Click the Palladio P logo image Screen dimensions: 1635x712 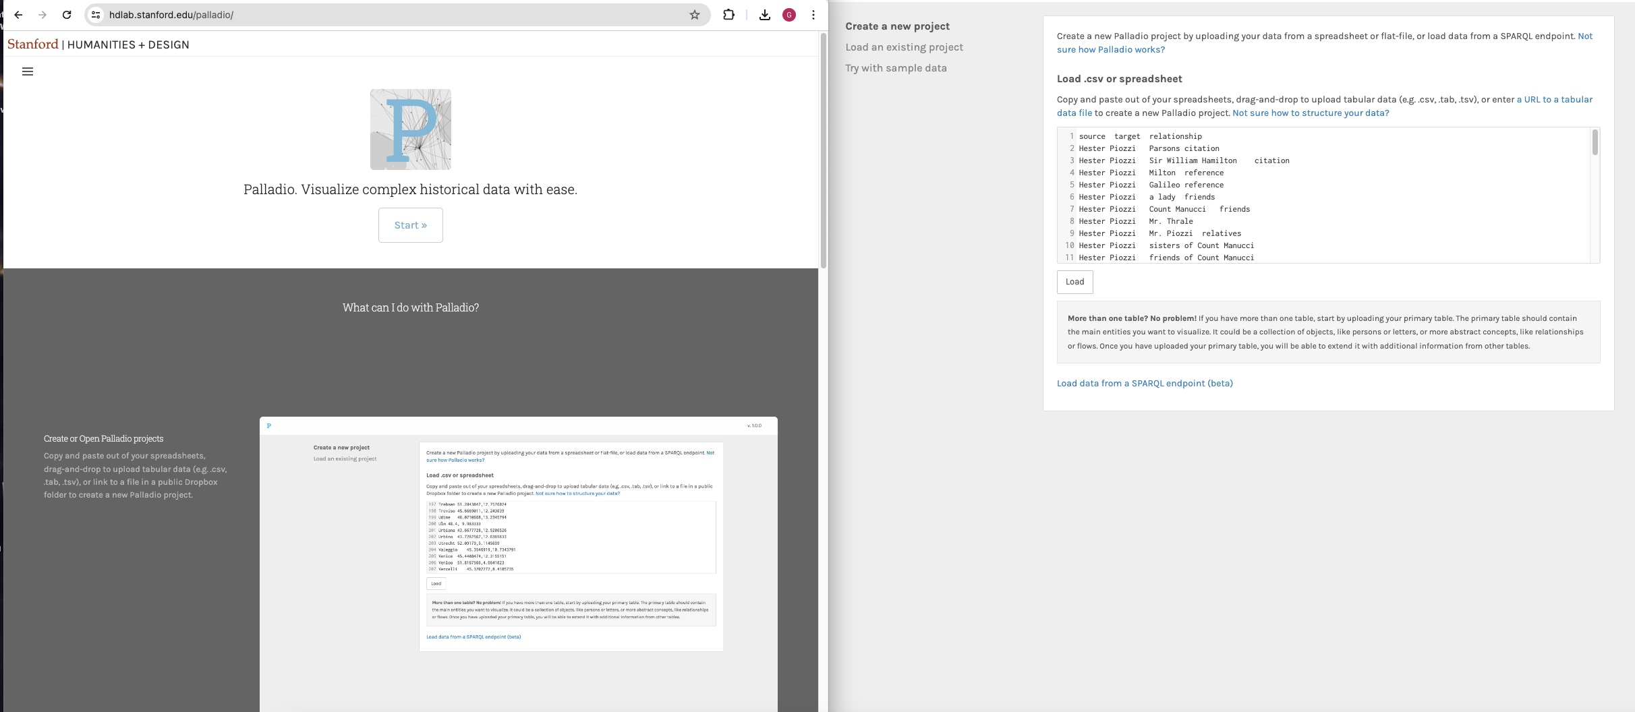(x=411, y=129)
